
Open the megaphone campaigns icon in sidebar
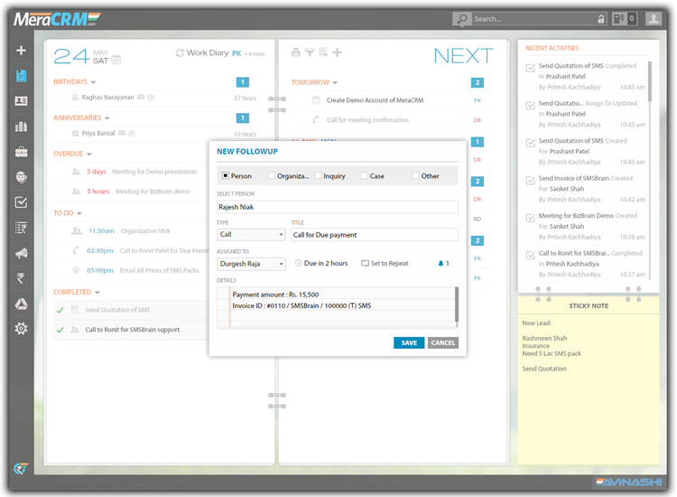(21, 253)
